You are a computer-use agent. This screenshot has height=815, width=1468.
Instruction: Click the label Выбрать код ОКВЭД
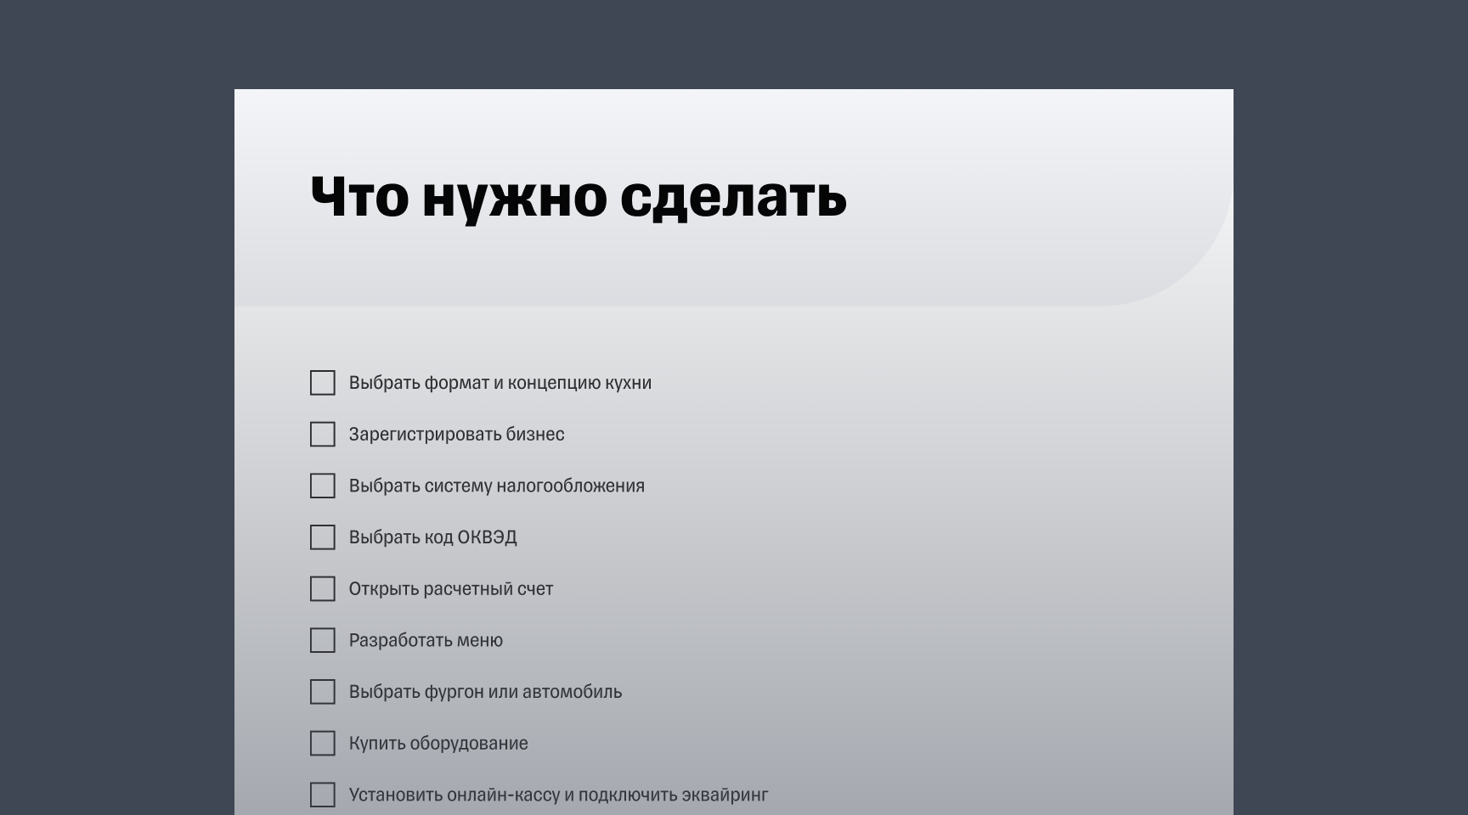click(432, 537)
